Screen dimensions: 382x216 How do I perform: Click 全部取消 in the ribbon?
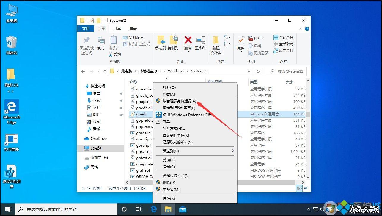[x=284, y=44]
